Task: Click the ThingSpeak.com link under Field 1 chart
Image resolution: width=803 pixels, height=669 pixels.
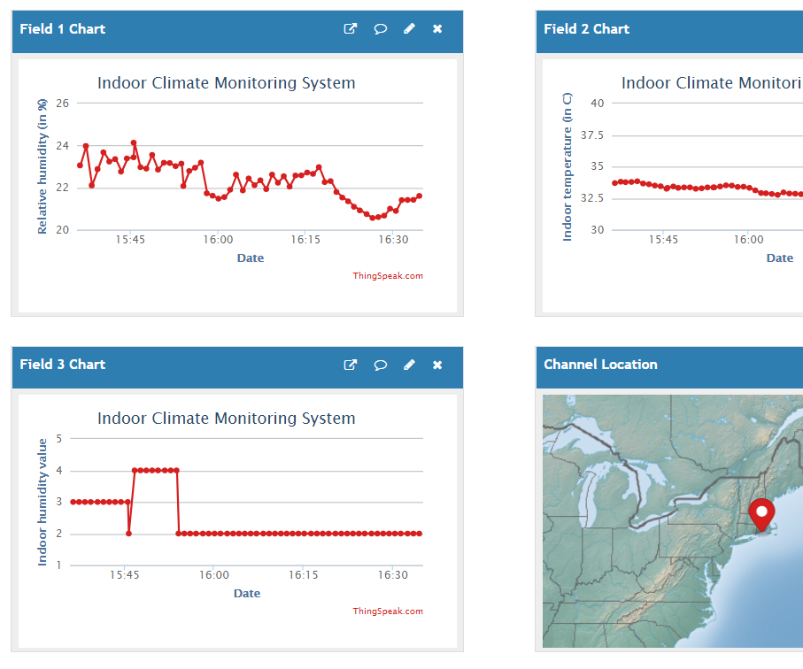Action: click(388, 276)
